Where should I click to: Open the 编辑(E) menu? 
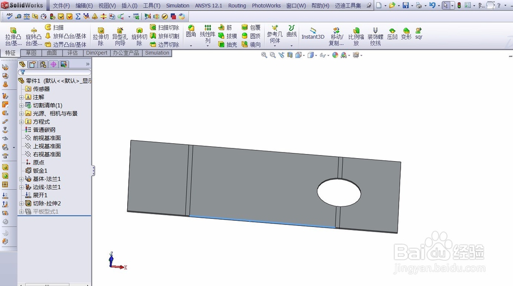click(x=84, y=6)
